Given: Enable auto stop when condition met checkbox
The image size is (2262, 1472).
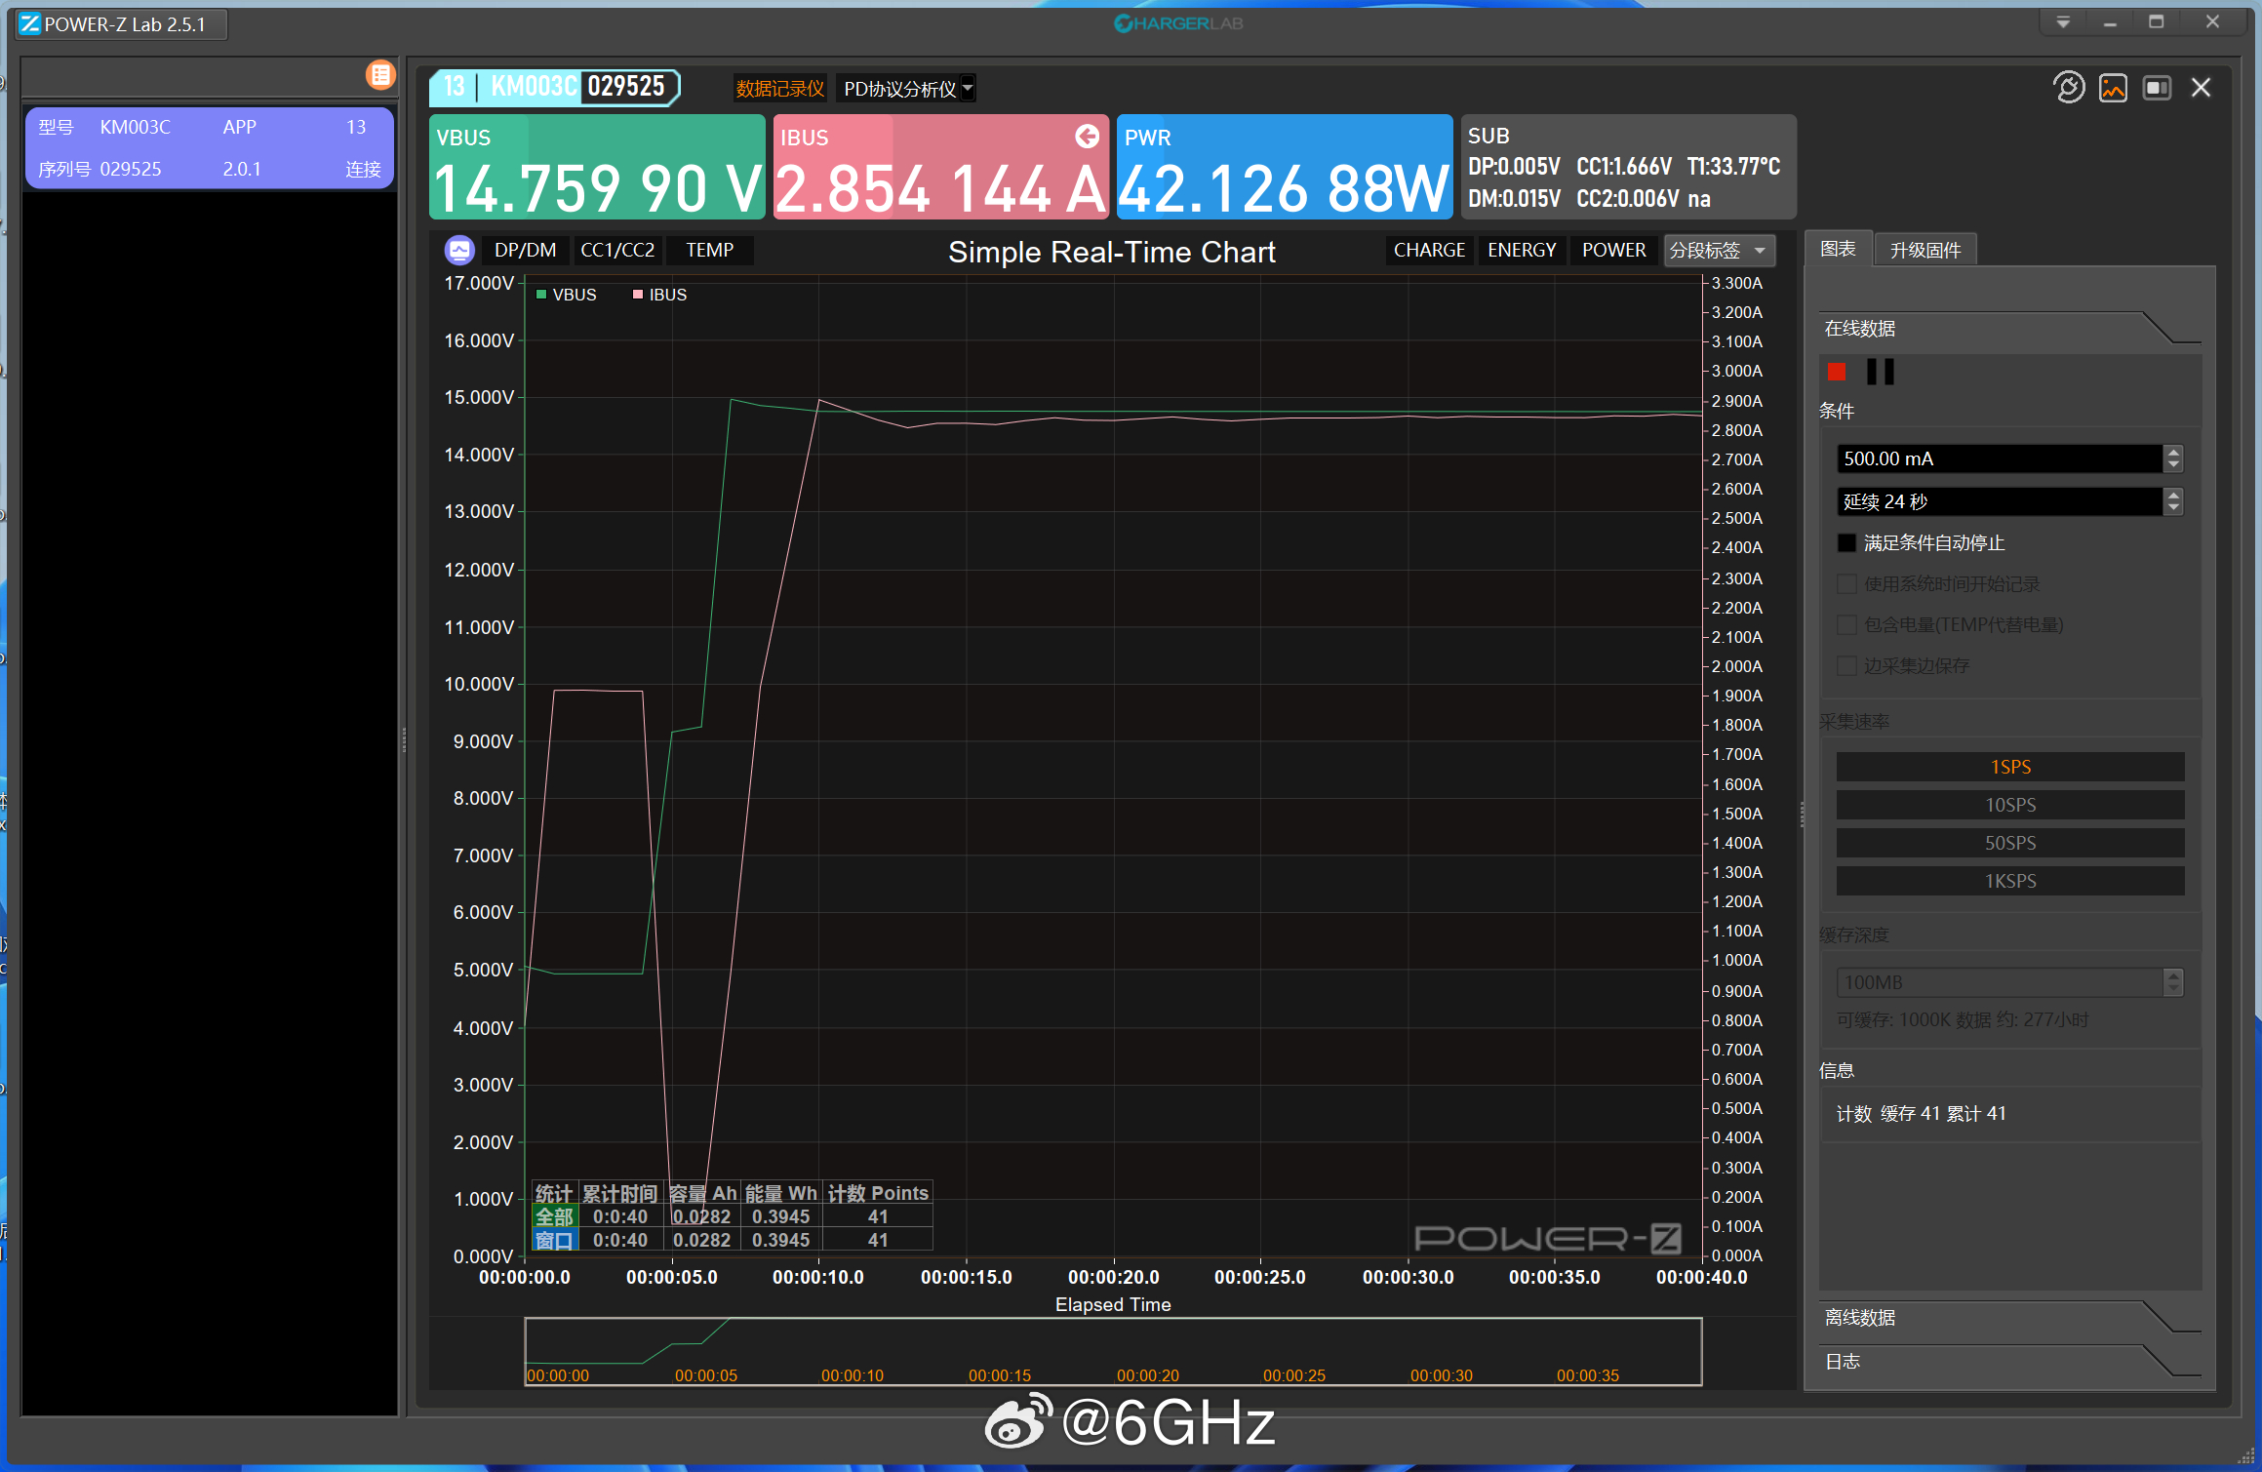Looking at the screenshot, I should pyautogui.click(x=1846, y=543).
